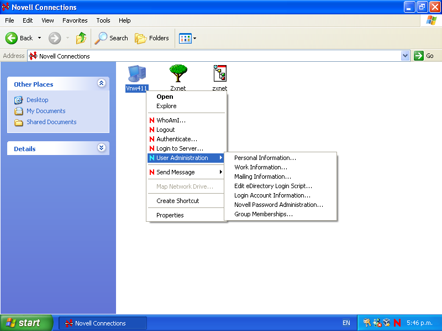Viewport: 442px width, 331px height.
Task: Click the Forward arrow button
Action: click(55, 38)
